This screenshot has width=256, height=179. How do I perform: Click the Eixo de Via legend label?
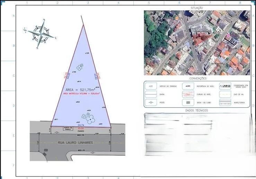(239, 94)
